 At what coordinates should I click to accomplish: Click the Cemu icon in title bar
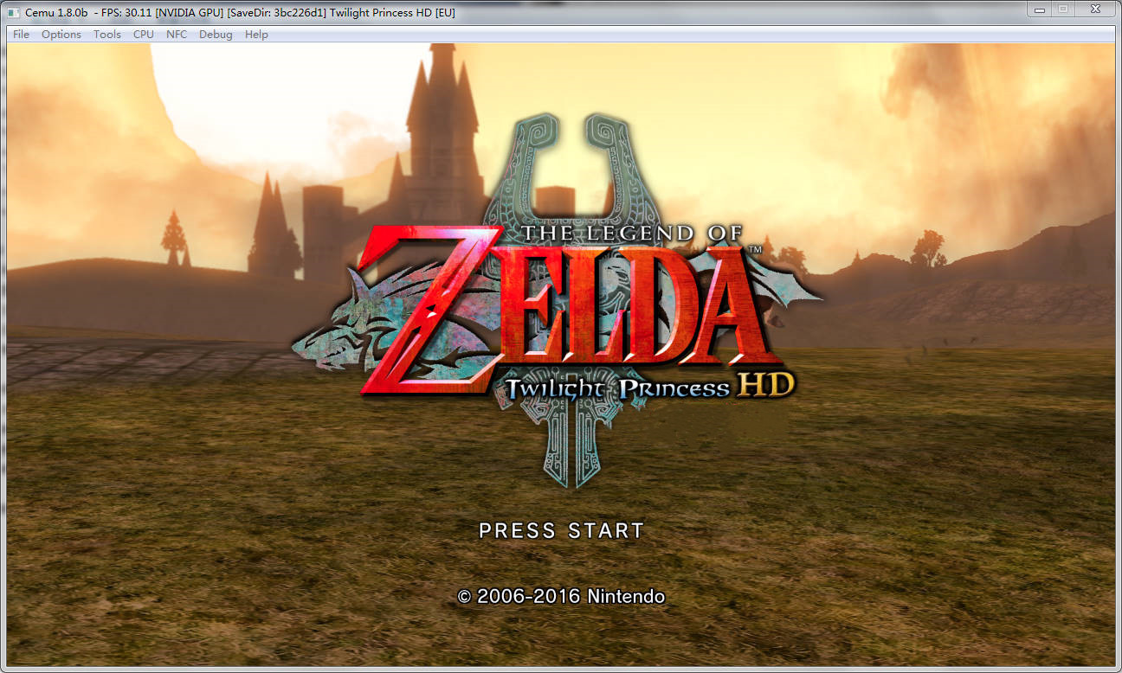[13, 12]
